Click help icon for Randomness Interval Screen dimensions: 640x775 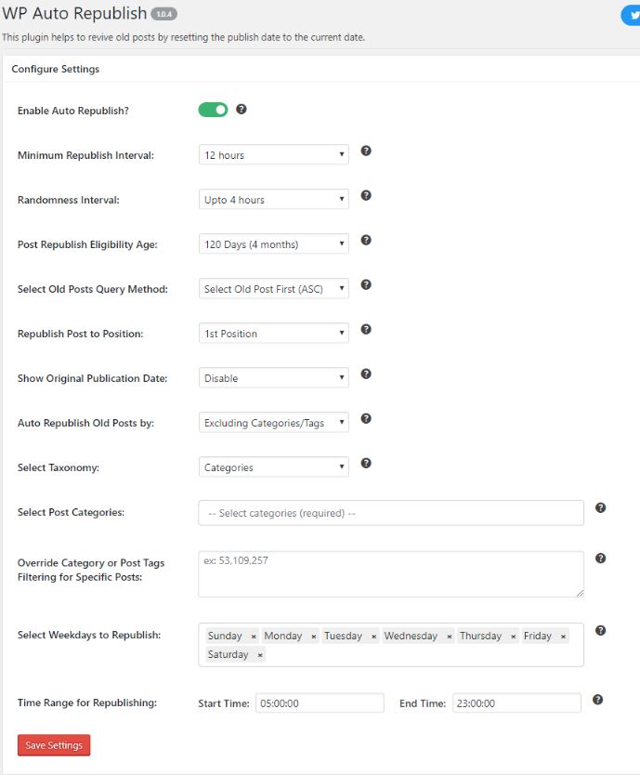pyautogui.click(x=366, y=195)
